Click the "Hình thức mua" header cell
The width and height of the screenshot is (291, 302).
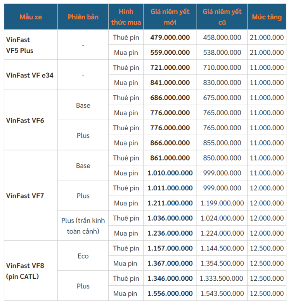(x=126, y=17)
